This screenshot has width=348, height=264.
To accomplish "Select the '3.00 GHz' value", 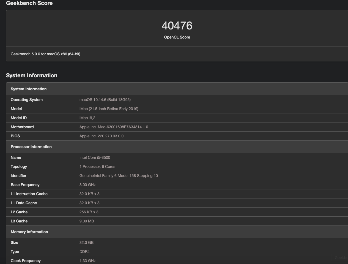I will tap(87, 185).
